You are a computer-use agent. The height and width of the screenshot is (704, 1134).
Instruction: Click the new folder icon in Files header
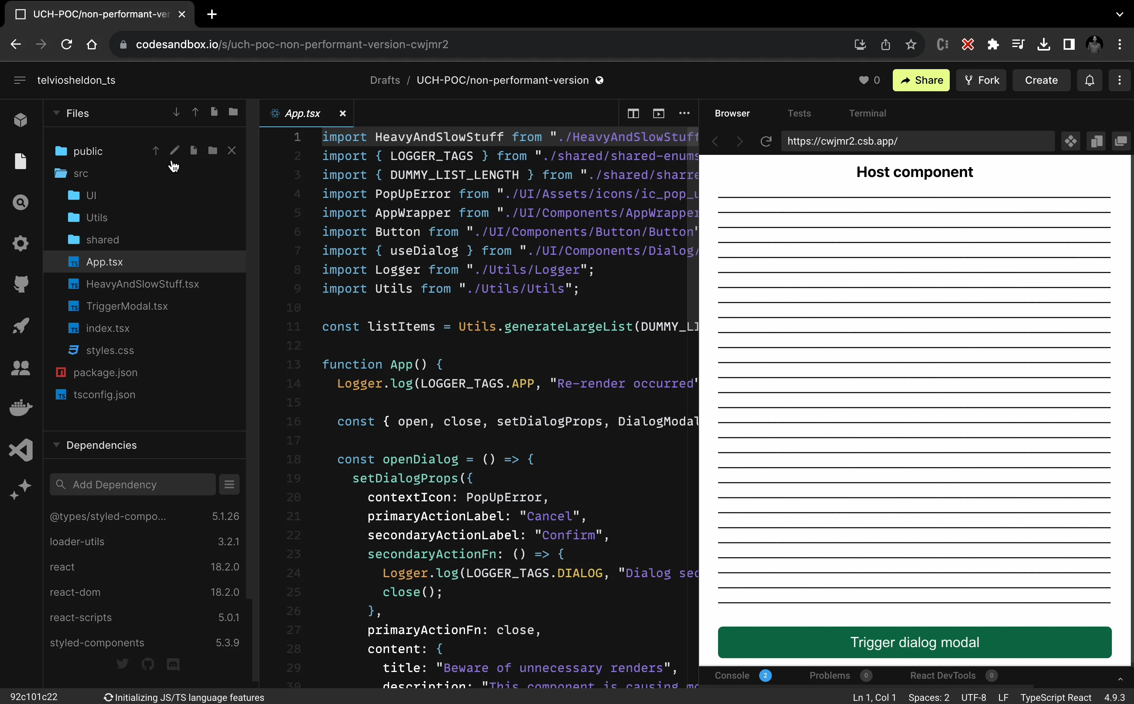(233, 112)
